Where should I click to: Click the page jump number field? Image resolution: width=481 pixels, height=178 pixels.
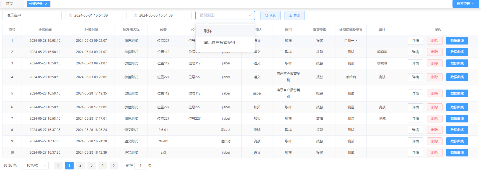pyautogui.click(x=141, y=166)
